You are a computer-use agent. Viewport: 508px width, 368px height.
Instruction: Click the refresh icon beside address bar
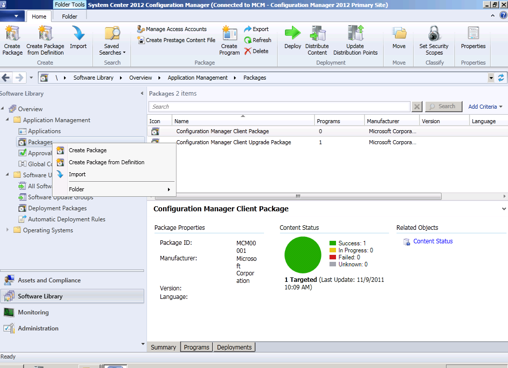[x=501, y=78]
